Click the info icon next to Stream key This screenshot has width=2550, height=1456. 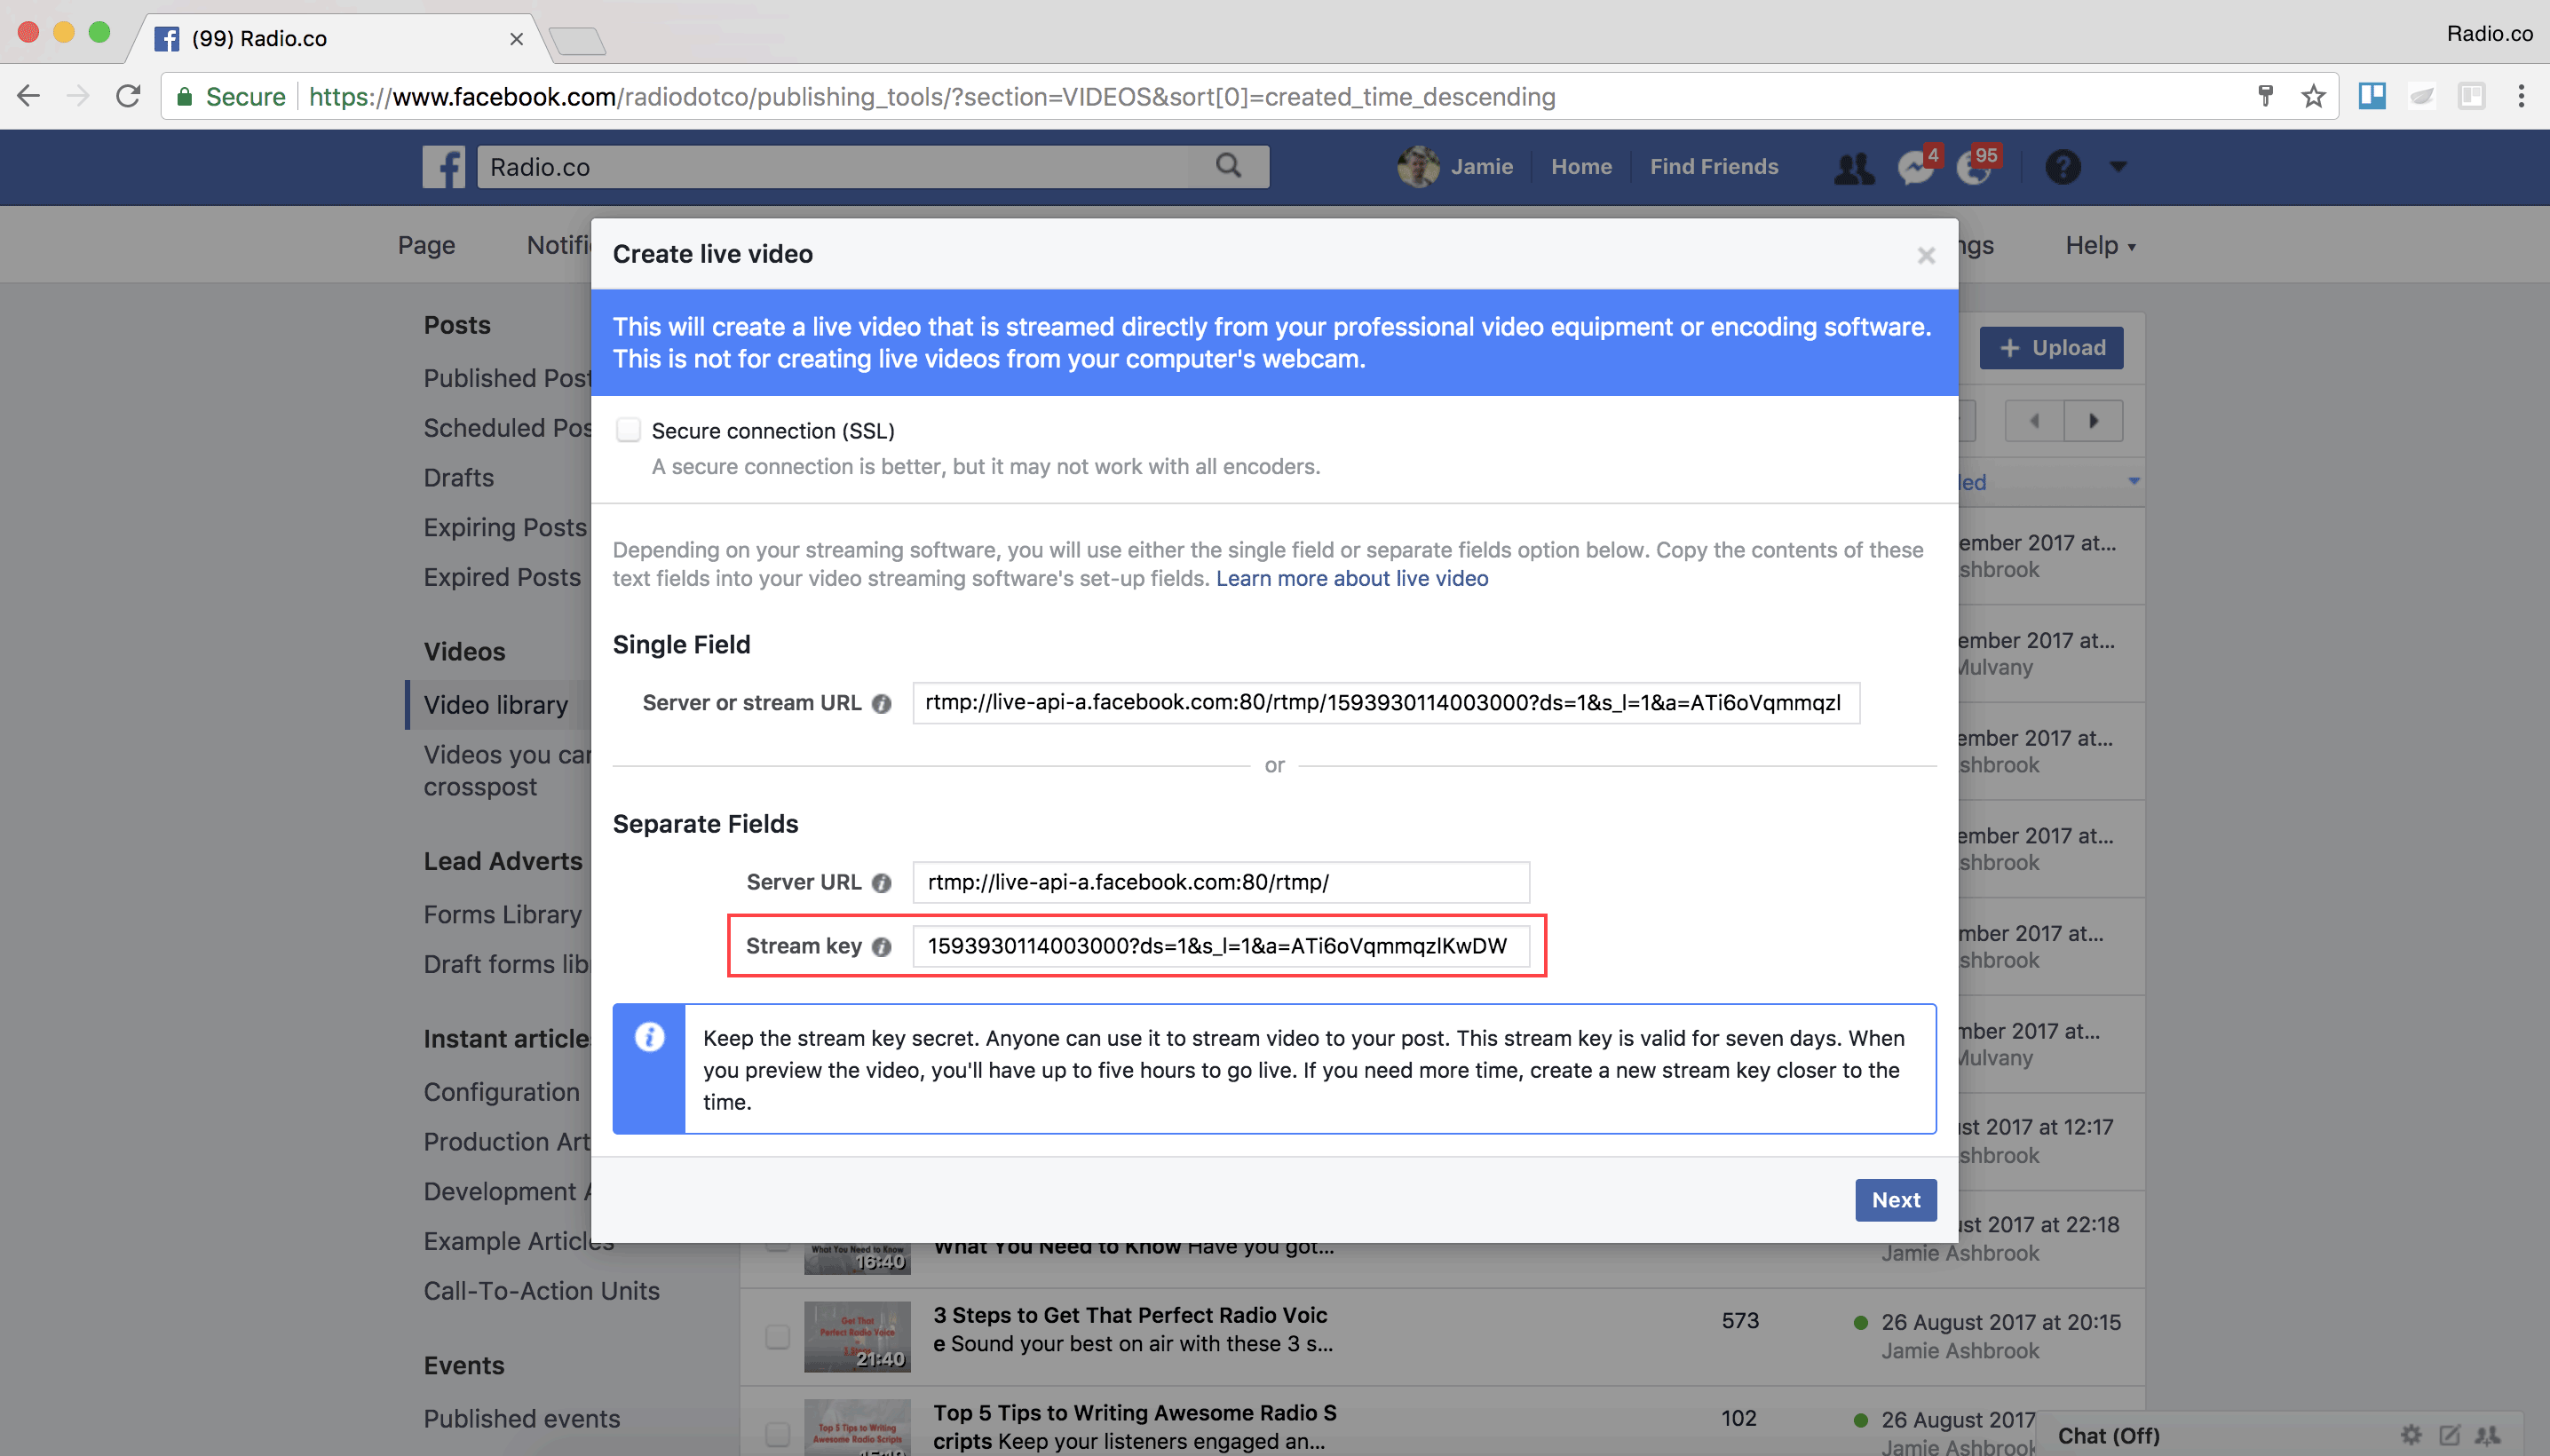click(886, 946)
